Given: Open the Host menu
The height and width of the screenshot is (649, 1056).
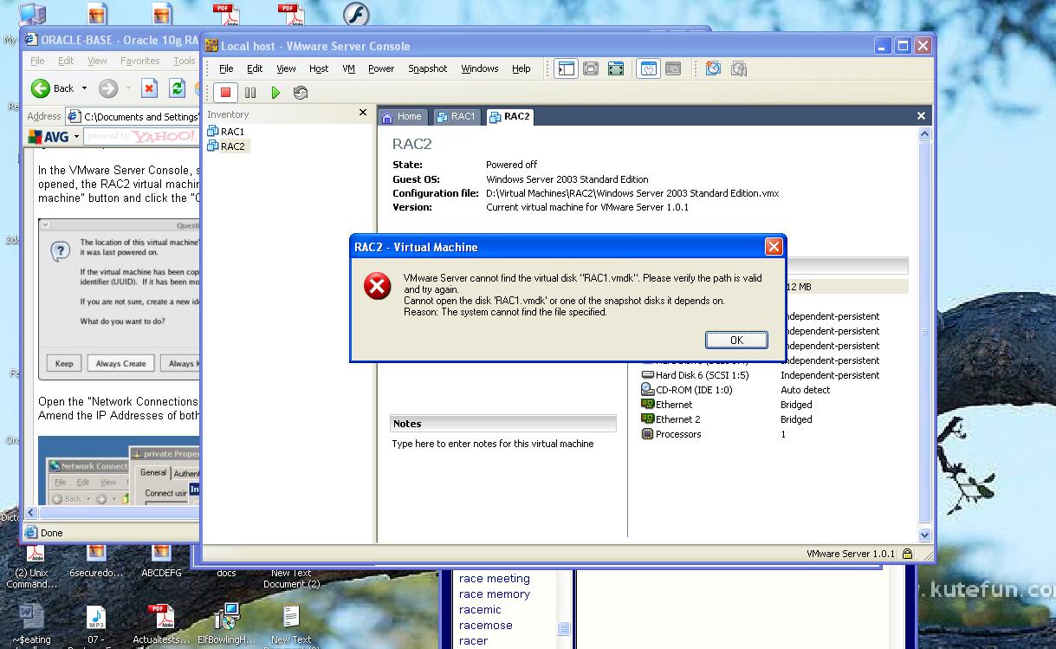Looking at the screenshot, I should point(319,68).
